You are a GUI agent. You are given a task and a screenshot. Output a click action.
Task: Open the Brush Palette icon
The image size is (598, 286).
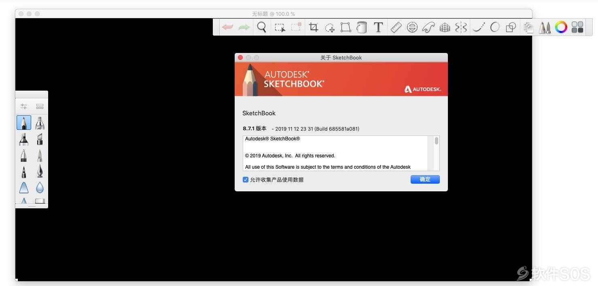point(545,27)
